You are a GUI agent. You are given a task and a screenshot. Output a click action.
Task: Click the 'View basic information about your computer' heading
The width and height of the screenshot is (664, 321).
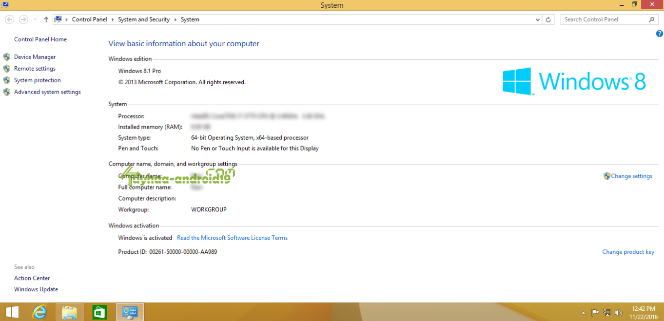pyautogui.click(x=184, y=44)
